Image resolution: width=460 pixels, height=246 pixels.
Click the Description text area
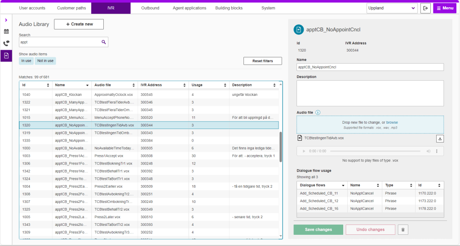pyautogui.click(x=370, y=93)
